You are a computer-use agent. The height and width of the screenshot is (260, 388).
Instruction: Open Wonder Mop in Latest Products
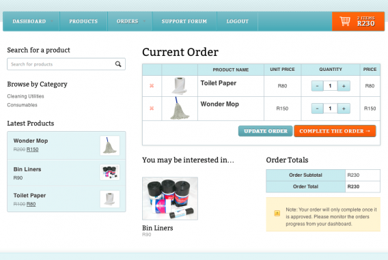(x=31, y=141)
